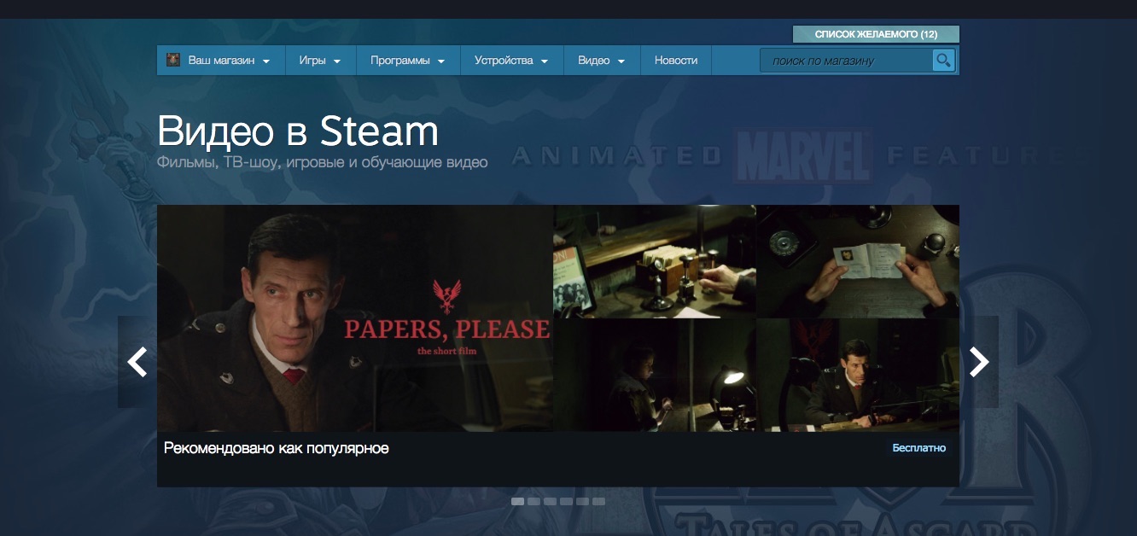Viewport: 1137px width, 536px height.
Task: Open Ваш магазин dropdown menu
Action: click(x=220, y=61)
